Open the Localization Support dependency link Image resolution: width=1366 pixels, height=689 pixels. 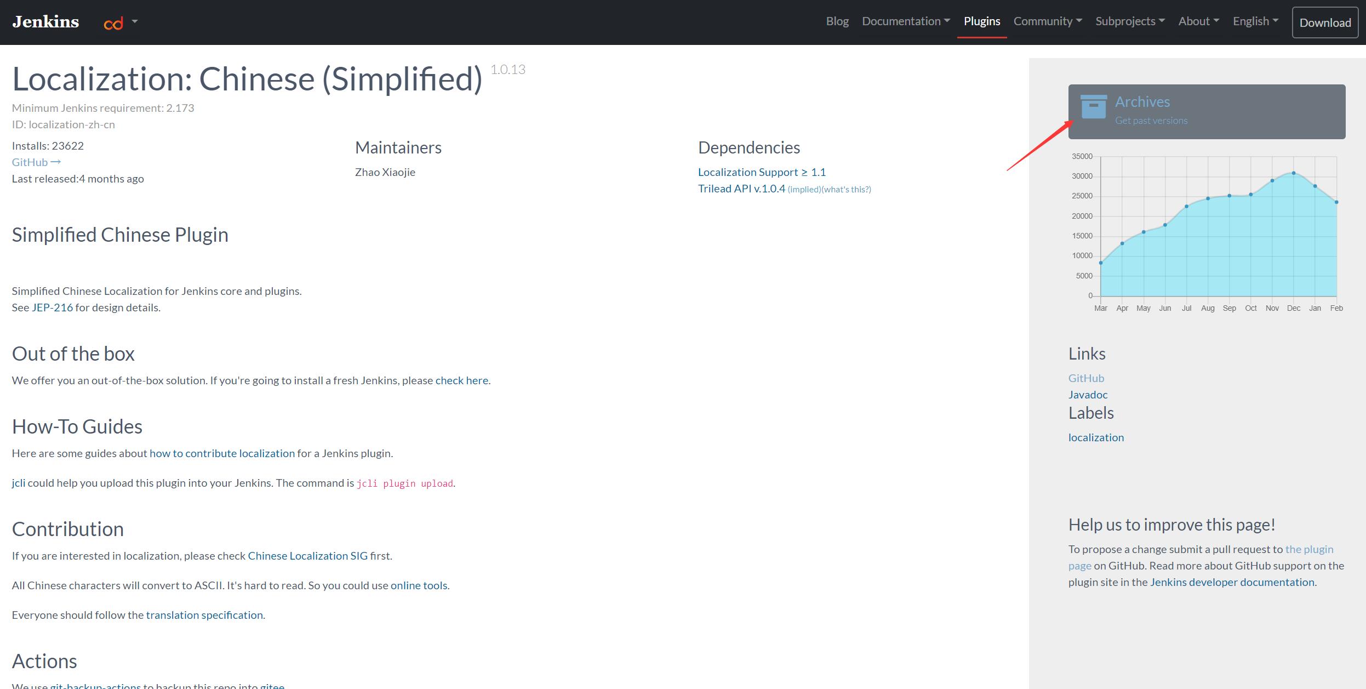(x=761, y=172)
